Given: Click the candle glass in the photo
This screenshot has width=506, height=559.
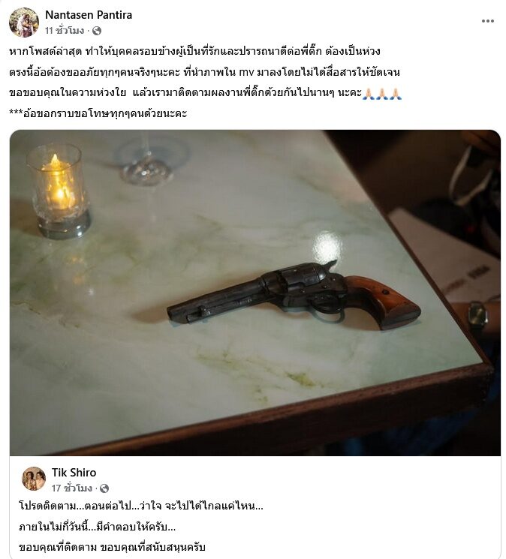Looking at the screenshot, I should (59, 191).
